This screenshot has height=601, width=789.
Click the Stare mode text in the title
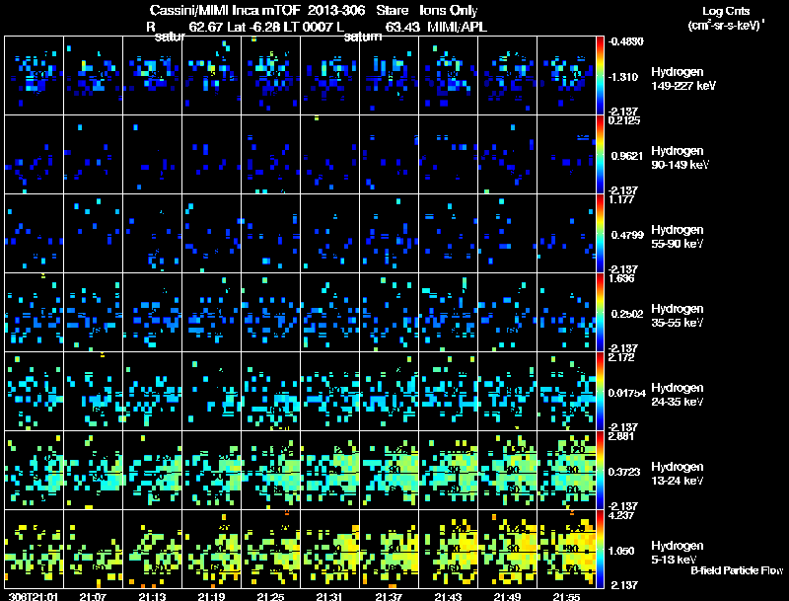coord(392,11)
